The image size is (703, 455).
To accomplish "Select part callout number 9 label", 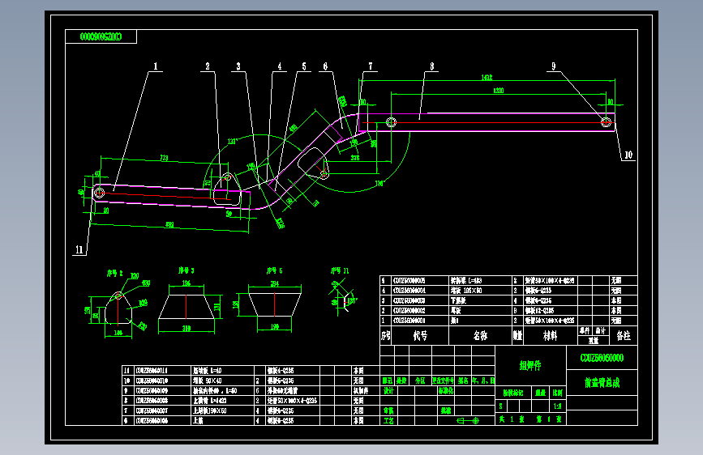I will [553, 66].
